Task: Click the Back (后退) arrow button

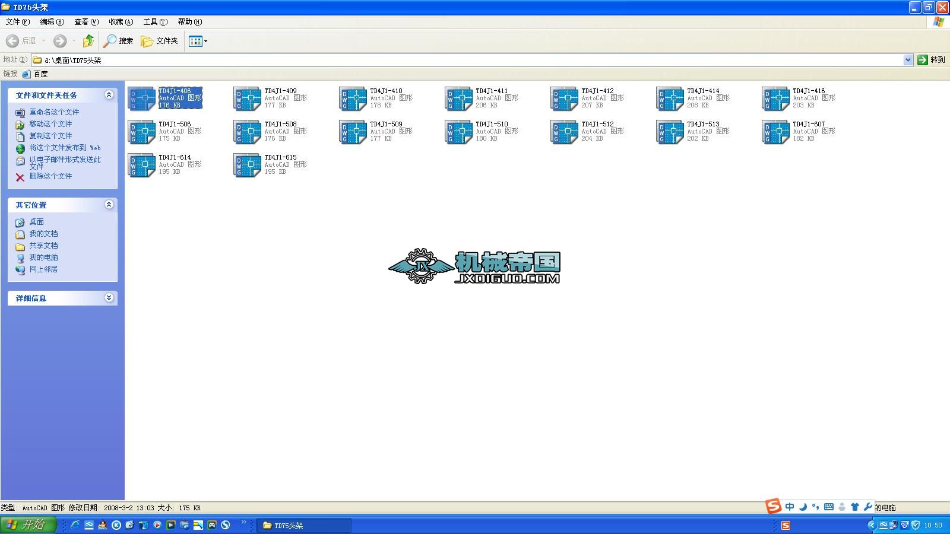Action: (x=21, y=41)
